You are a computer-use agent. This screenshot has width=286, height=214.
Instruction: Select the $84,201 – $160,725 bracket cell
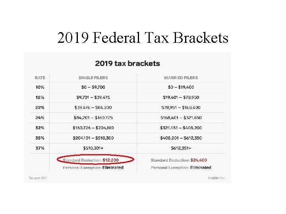pos(93,118)
